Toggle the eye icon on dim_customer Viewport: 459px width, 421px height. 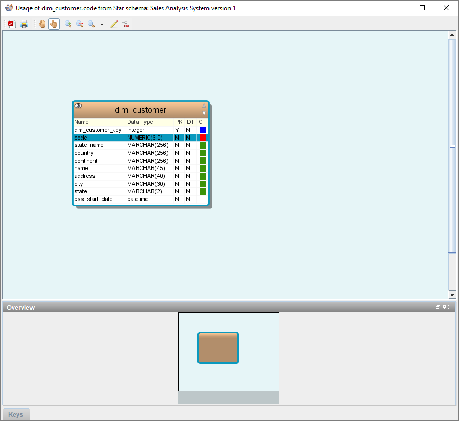78,106
